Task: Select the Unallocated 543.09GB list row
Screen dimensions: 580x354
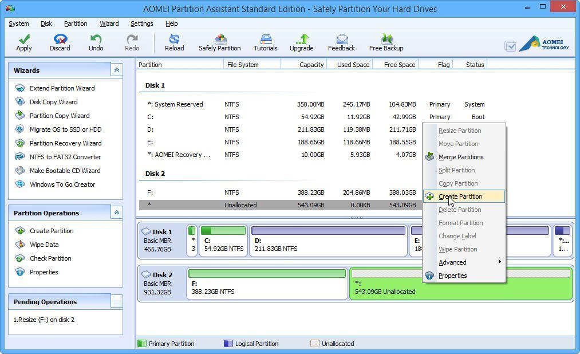Action: coord(281,205)
